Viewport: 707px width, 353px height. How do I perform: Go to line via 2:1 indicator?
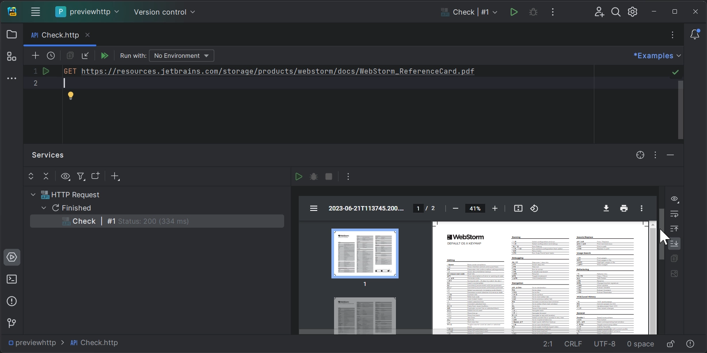[548, 344]
